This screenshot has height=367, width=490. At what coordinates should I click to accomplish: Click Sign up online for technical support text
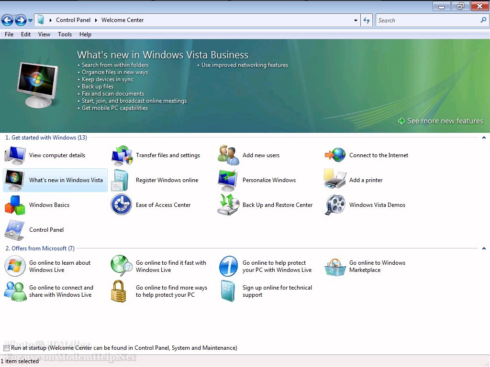click(277, 291)
